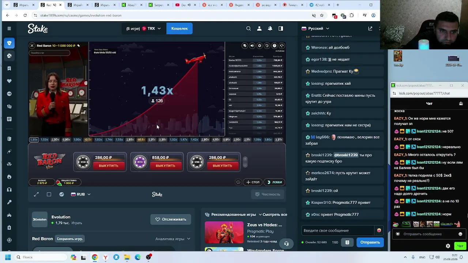This screenshot has height=263, width=468.
Task: Send the Stake chat message with Отправить
Action: (x=370, y=242)
